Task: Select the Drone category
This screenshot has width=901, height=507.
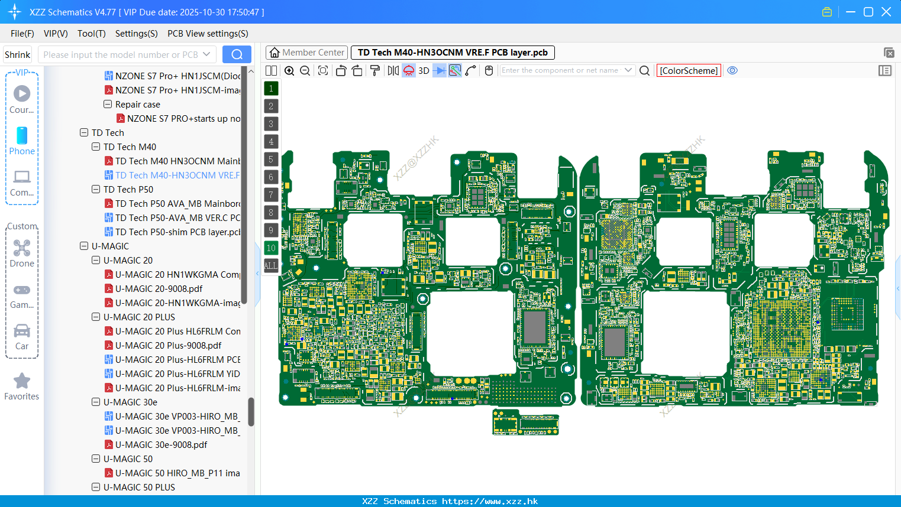Action: [x=22, y=253]
